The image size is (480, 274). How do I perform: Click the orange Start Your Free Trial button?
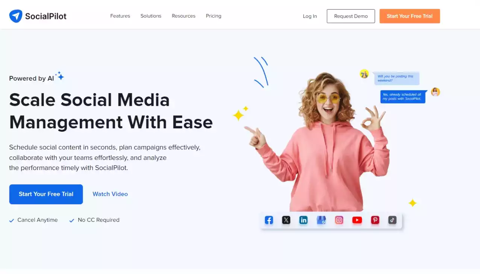(410, 16)
